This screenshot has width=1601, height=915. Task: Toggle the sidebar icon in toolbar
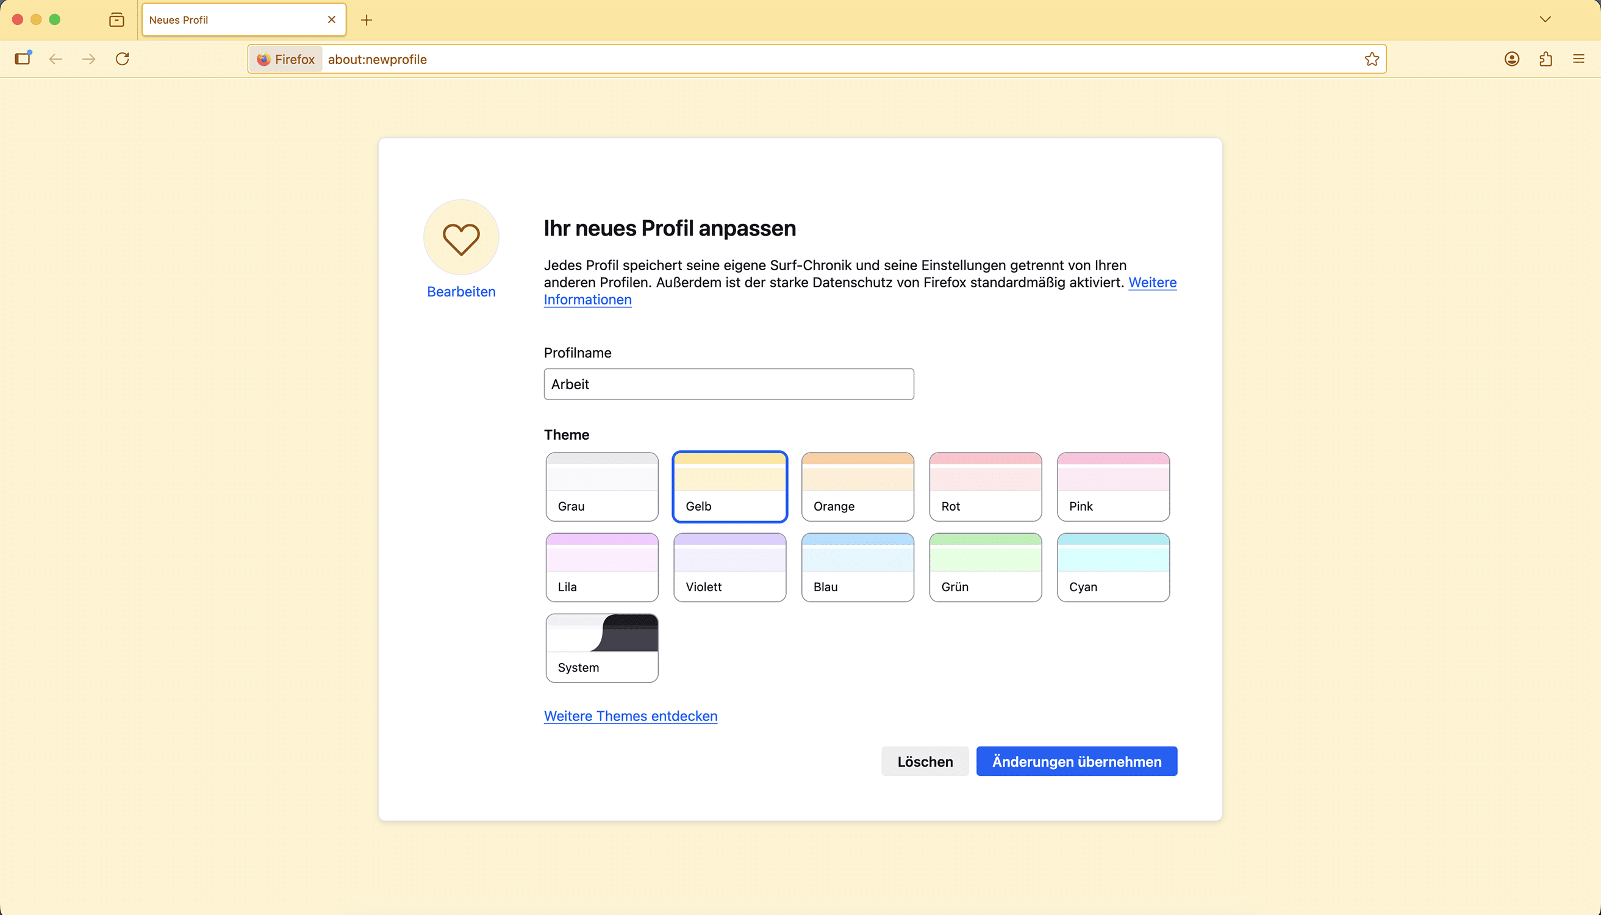pos(23,59)
